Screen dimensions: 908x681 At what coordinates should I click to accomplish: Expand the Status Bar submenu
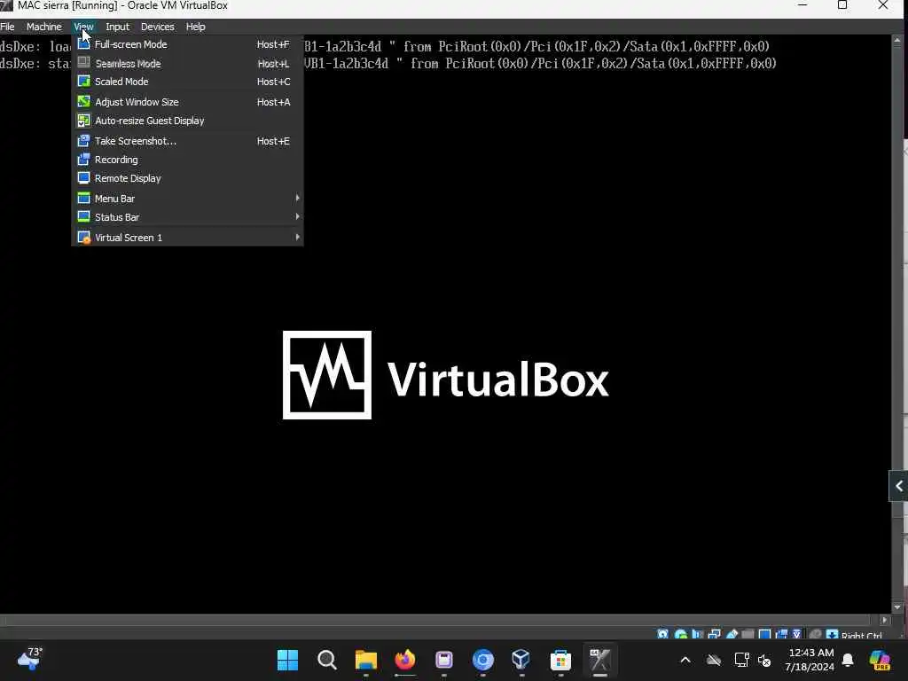tap(188, 217)
